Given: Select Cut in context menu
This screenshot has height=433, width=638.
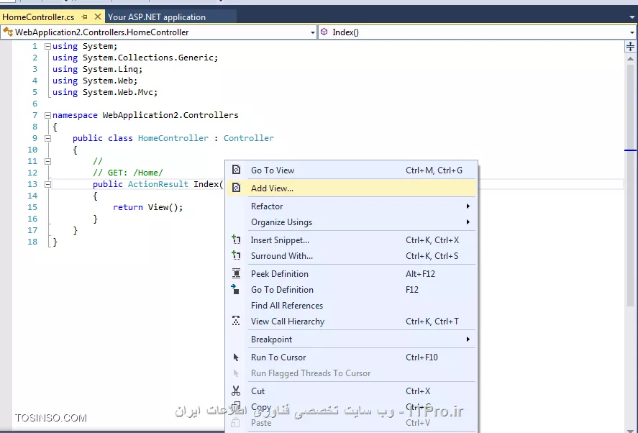Looking at the screenshot, I should (351, 391).
